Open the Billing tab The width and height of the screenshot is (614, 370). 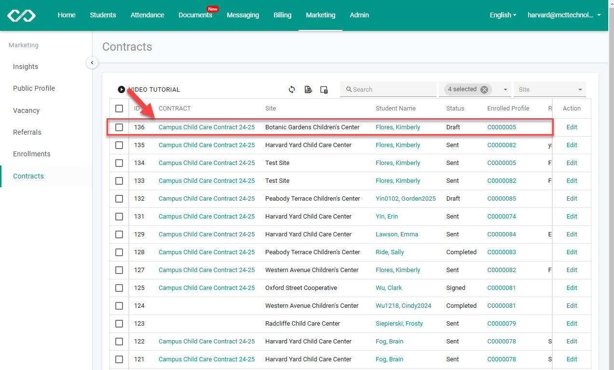tap(282, 15)
